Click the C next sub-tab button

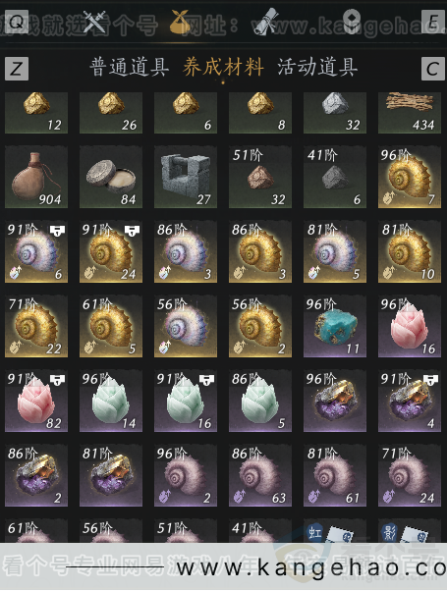433,69
